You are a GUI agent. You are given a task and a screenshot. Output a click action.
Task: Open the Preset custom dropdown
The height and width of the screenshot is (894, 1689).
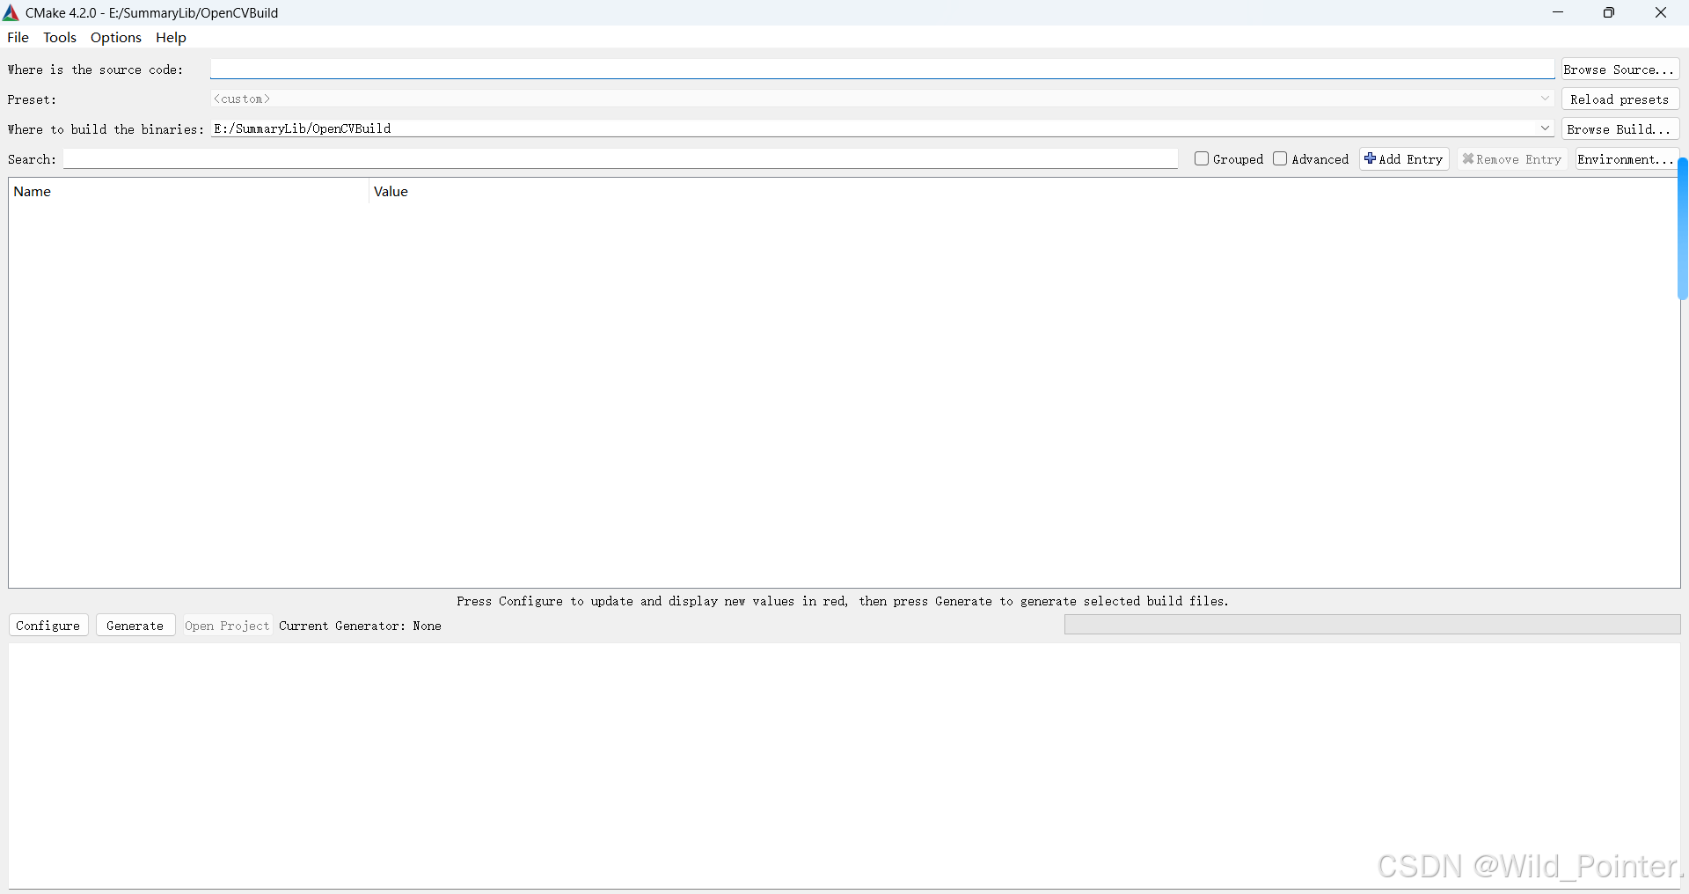coord(882,99)
